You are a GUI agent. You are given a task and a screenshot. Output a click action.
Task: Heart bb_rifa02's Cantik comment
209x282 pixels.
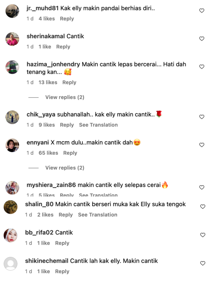(x=203, y=235)
